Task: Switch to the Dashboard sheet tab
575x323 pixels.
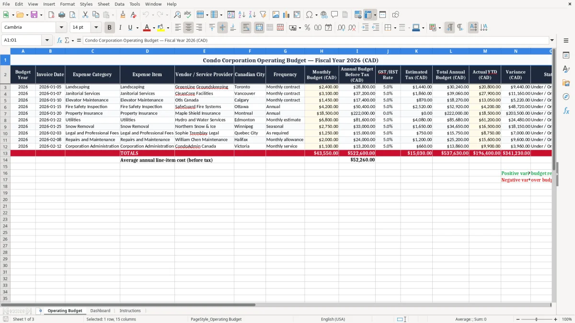Action: click(x=100, y=311)
